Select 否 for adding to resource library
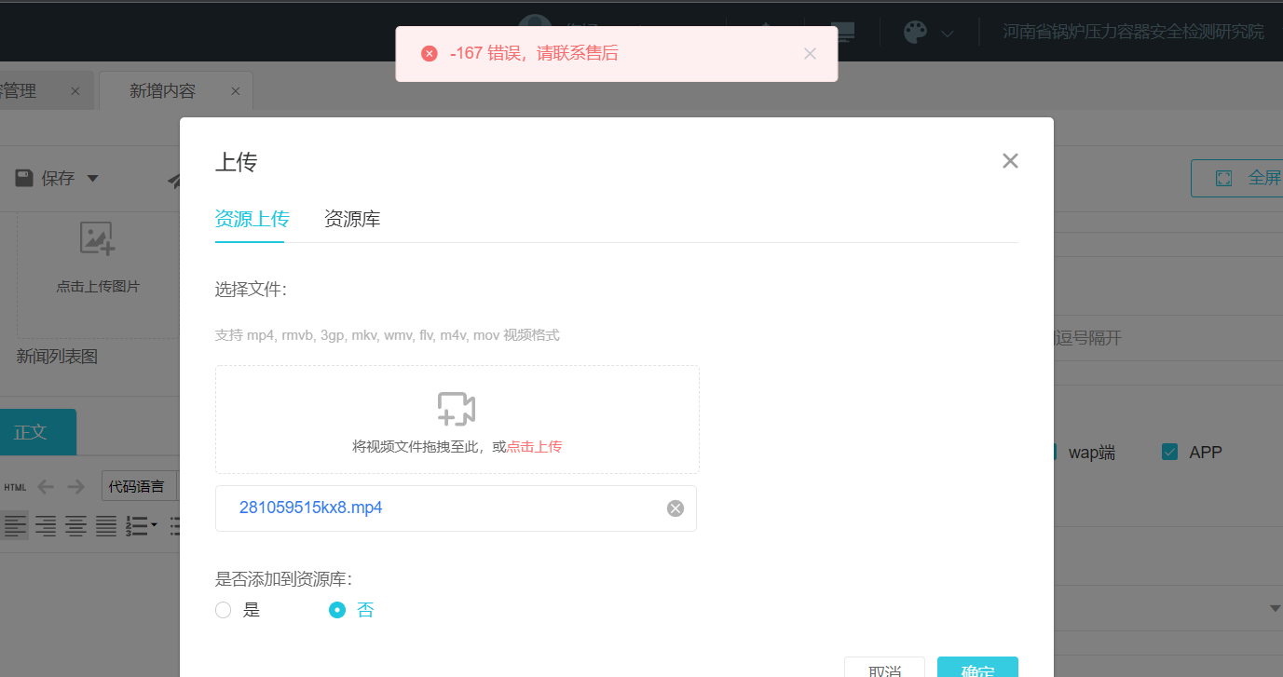1283x677 pixels. (337, 611)
